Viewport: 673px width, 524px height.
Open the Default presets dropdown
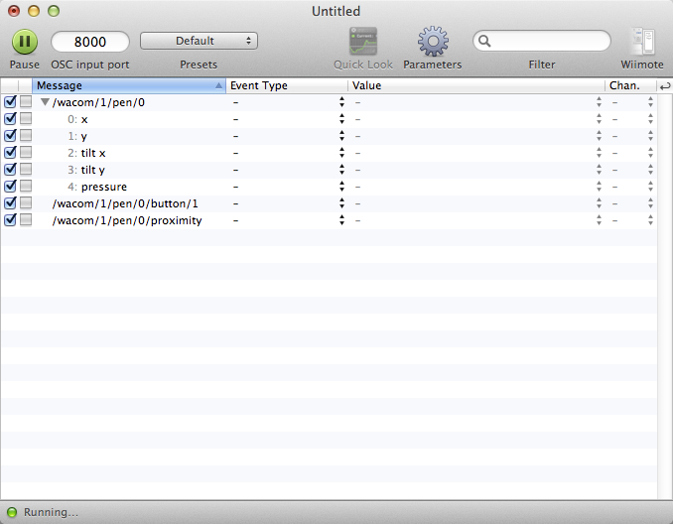(x=199, y=41)
